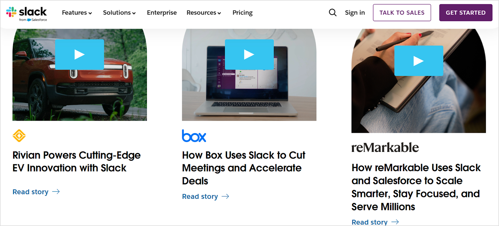Image resolution: width=499 pixels, height=226 pixels.
Task: Click the Slack logo in the header
Action: [x=27, y=12]
